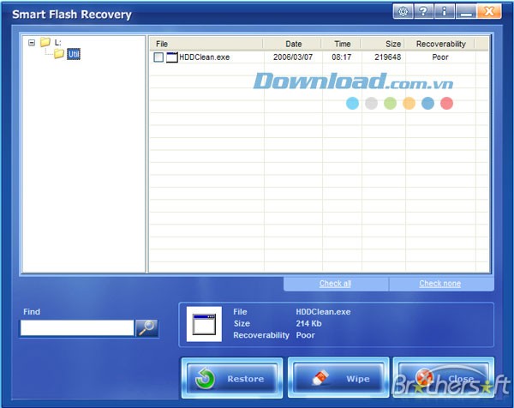Click the magnifier search icon beside Find
The width and height of the screenshot is (514, 408).
[147, 327]
